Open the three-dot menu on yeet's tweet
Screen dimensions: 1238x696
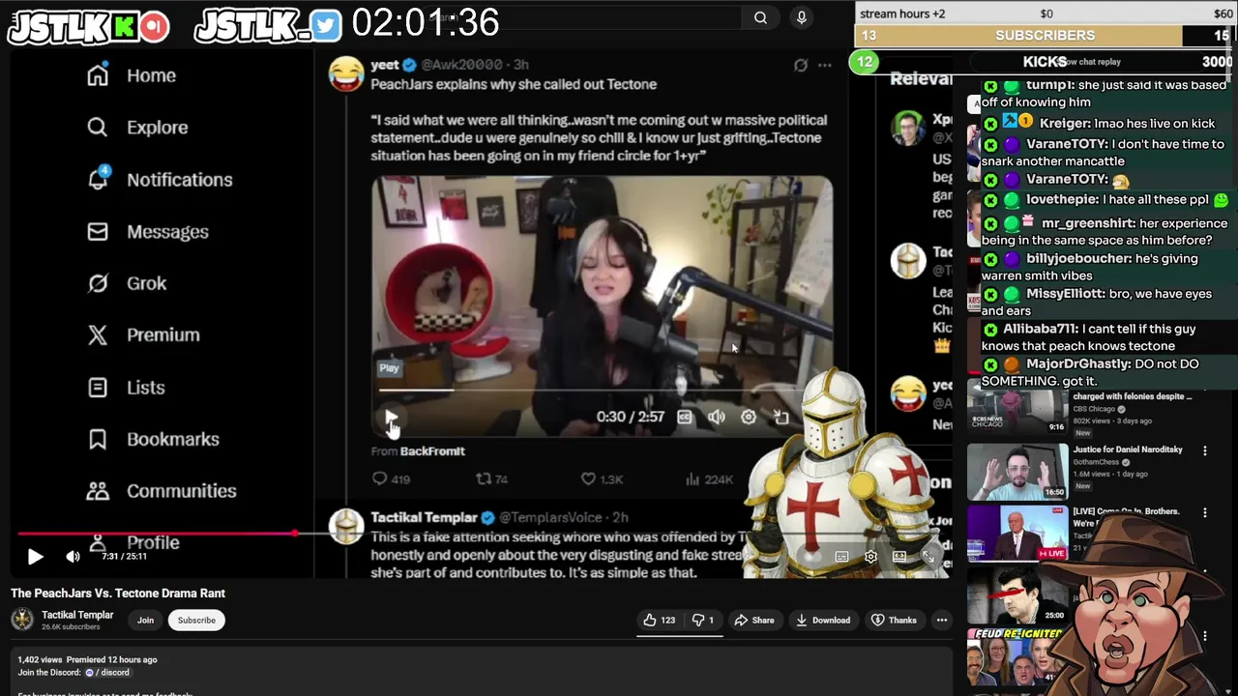click(824, 65)
